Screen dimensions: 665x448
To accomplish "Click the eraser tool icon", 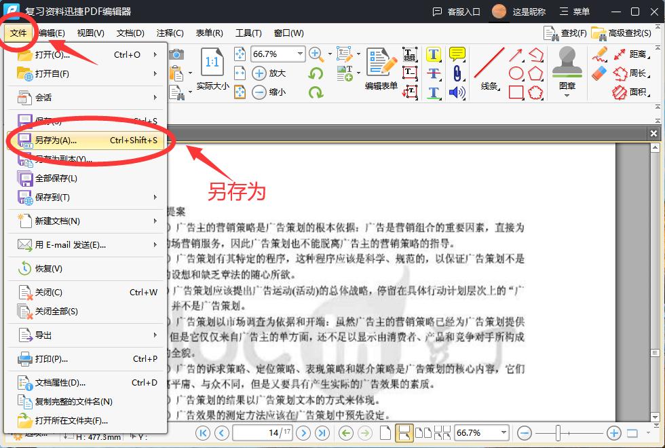I will 599,73.
